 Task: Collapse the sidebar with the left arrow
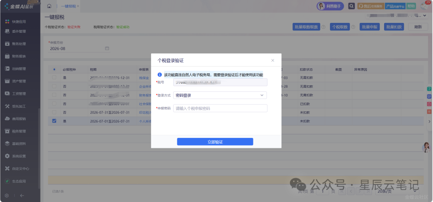coord(22,195)
